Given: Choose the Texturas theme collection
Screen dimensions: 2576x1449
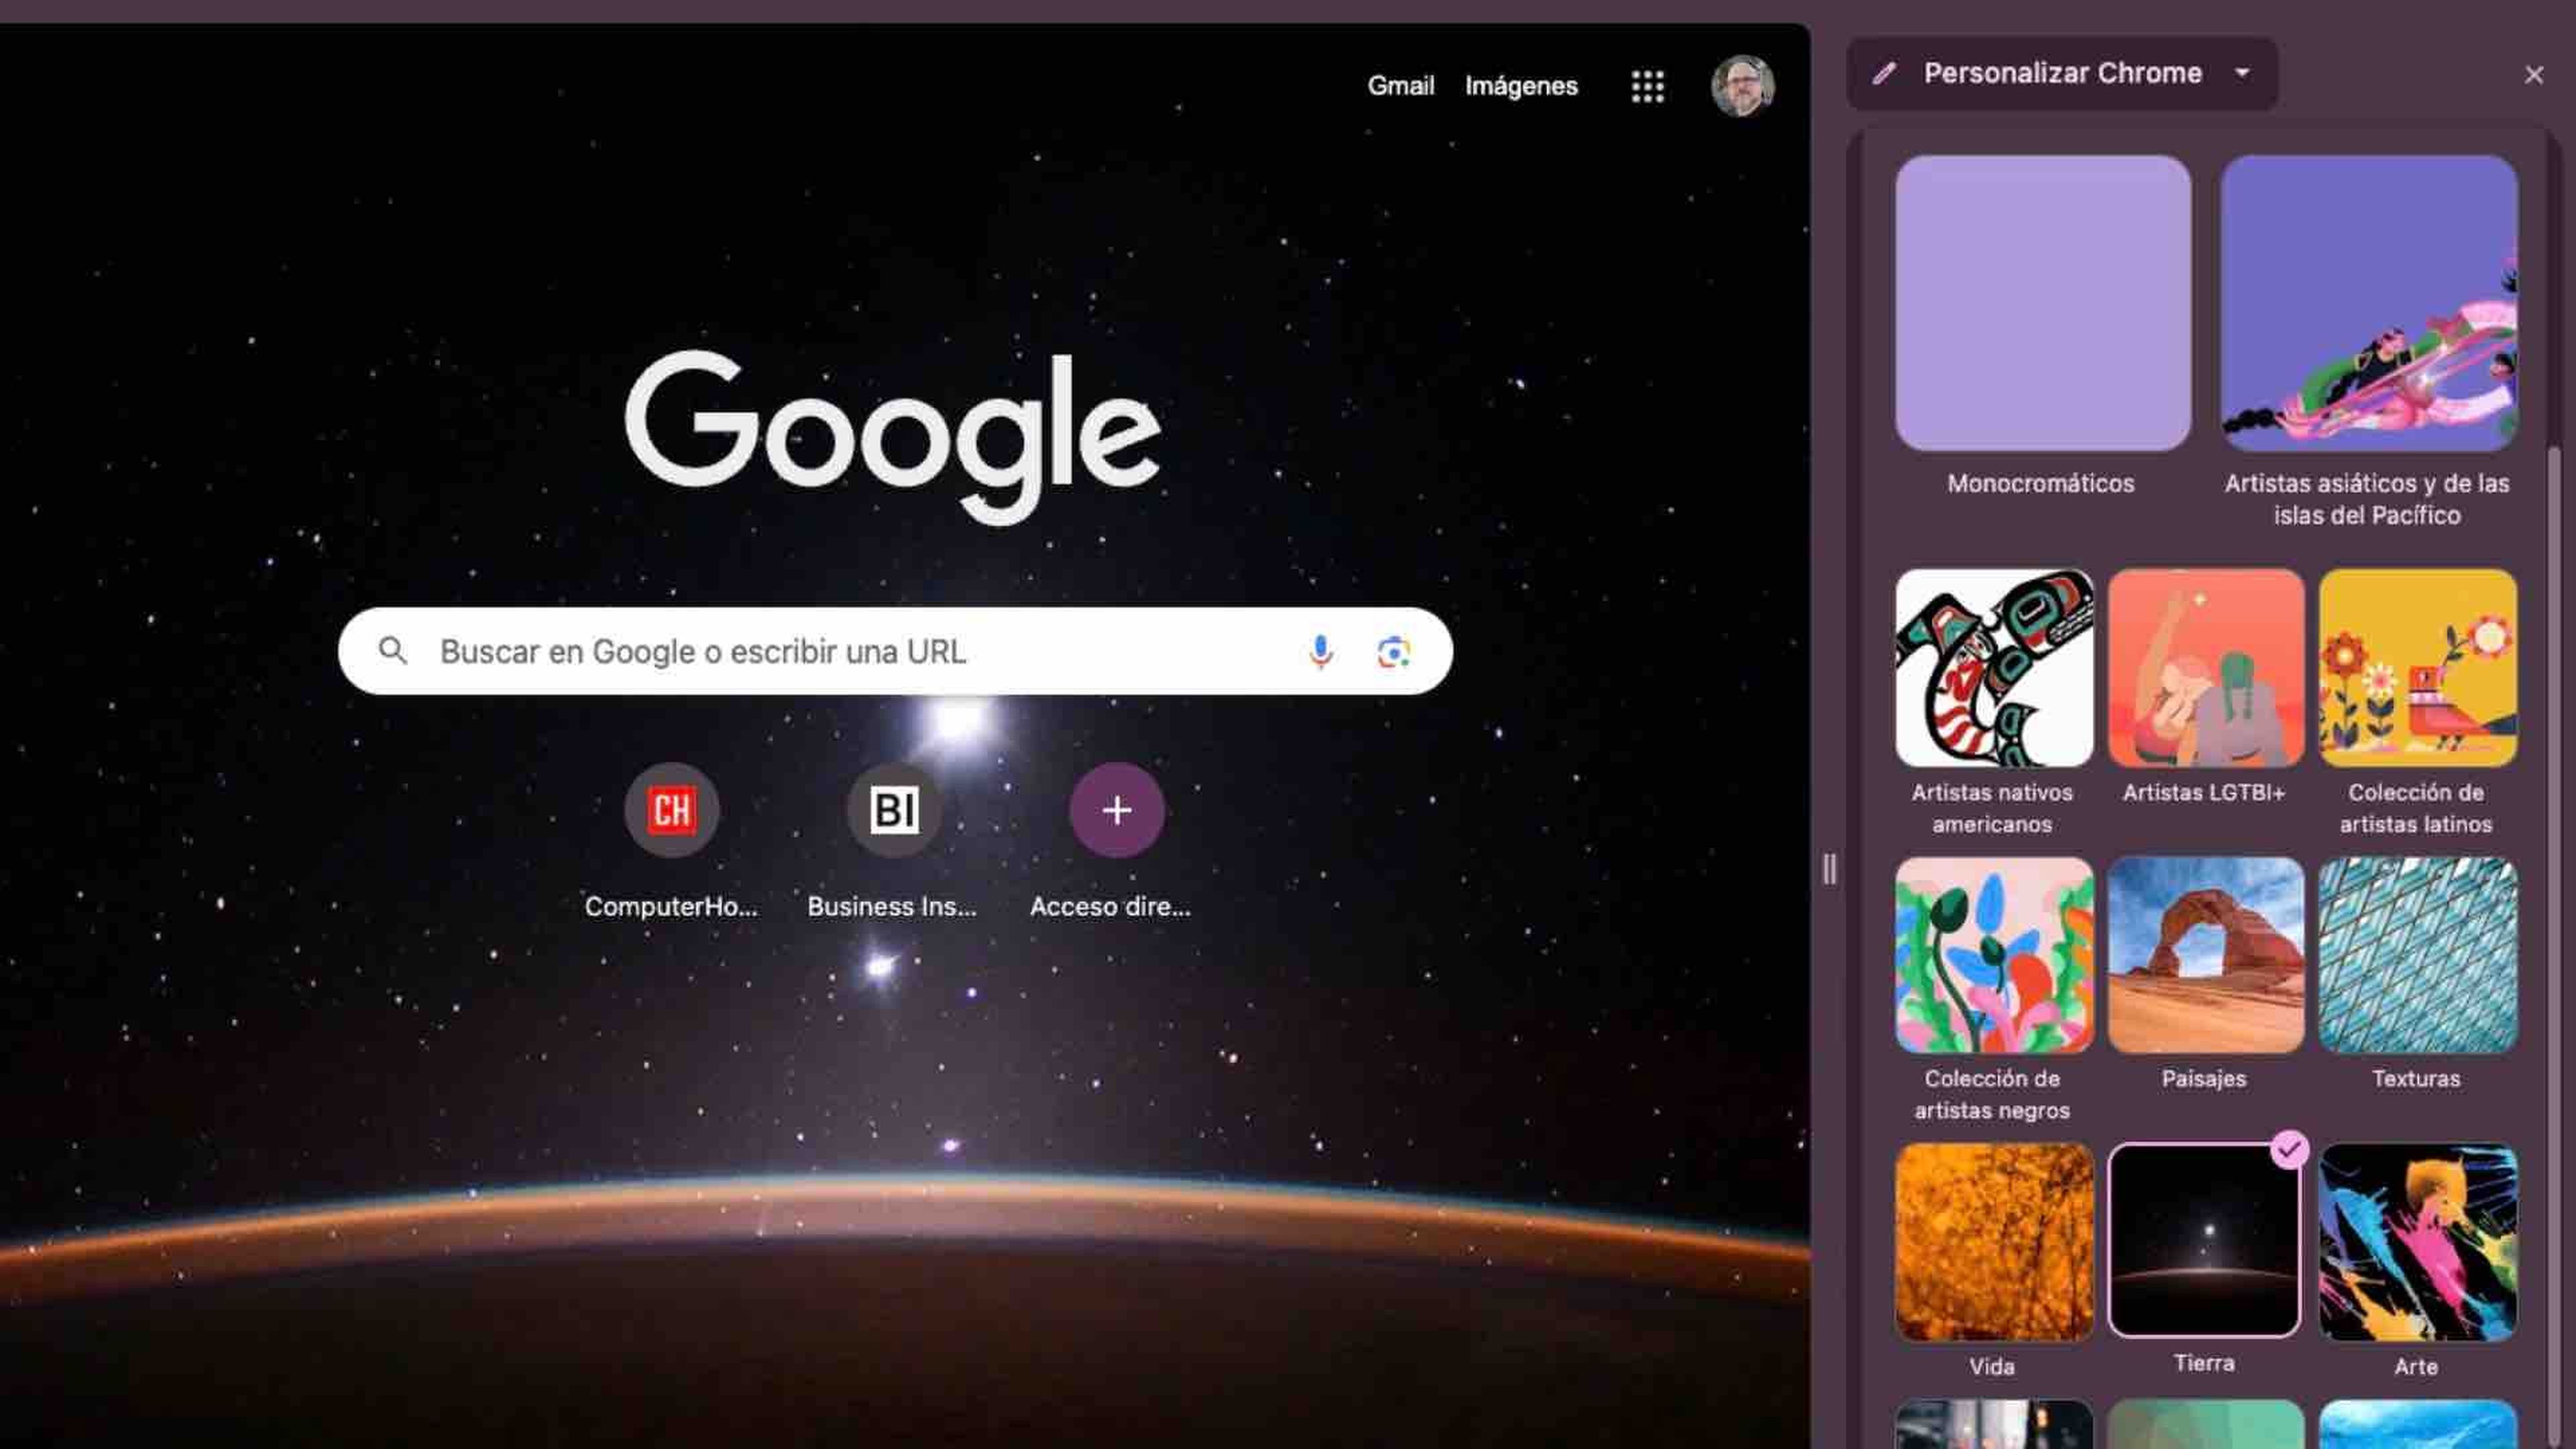Looking at the screenshot, I should pos(2417,955).
